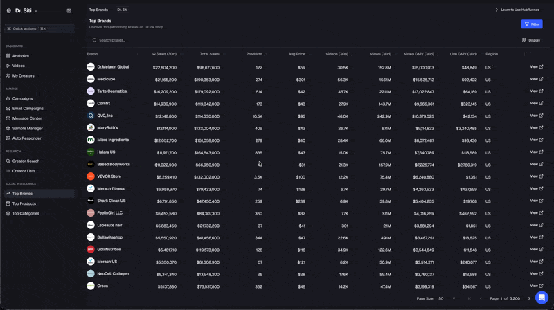Sort by the Brand column header

(x=92, y=54)
